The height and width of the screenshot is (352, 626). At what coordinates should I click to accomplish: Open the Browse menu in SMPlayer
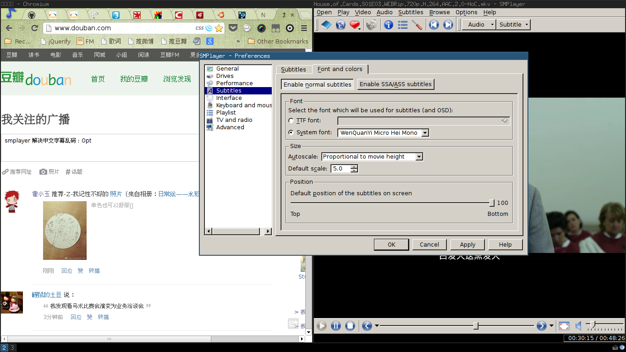[439, 12]
